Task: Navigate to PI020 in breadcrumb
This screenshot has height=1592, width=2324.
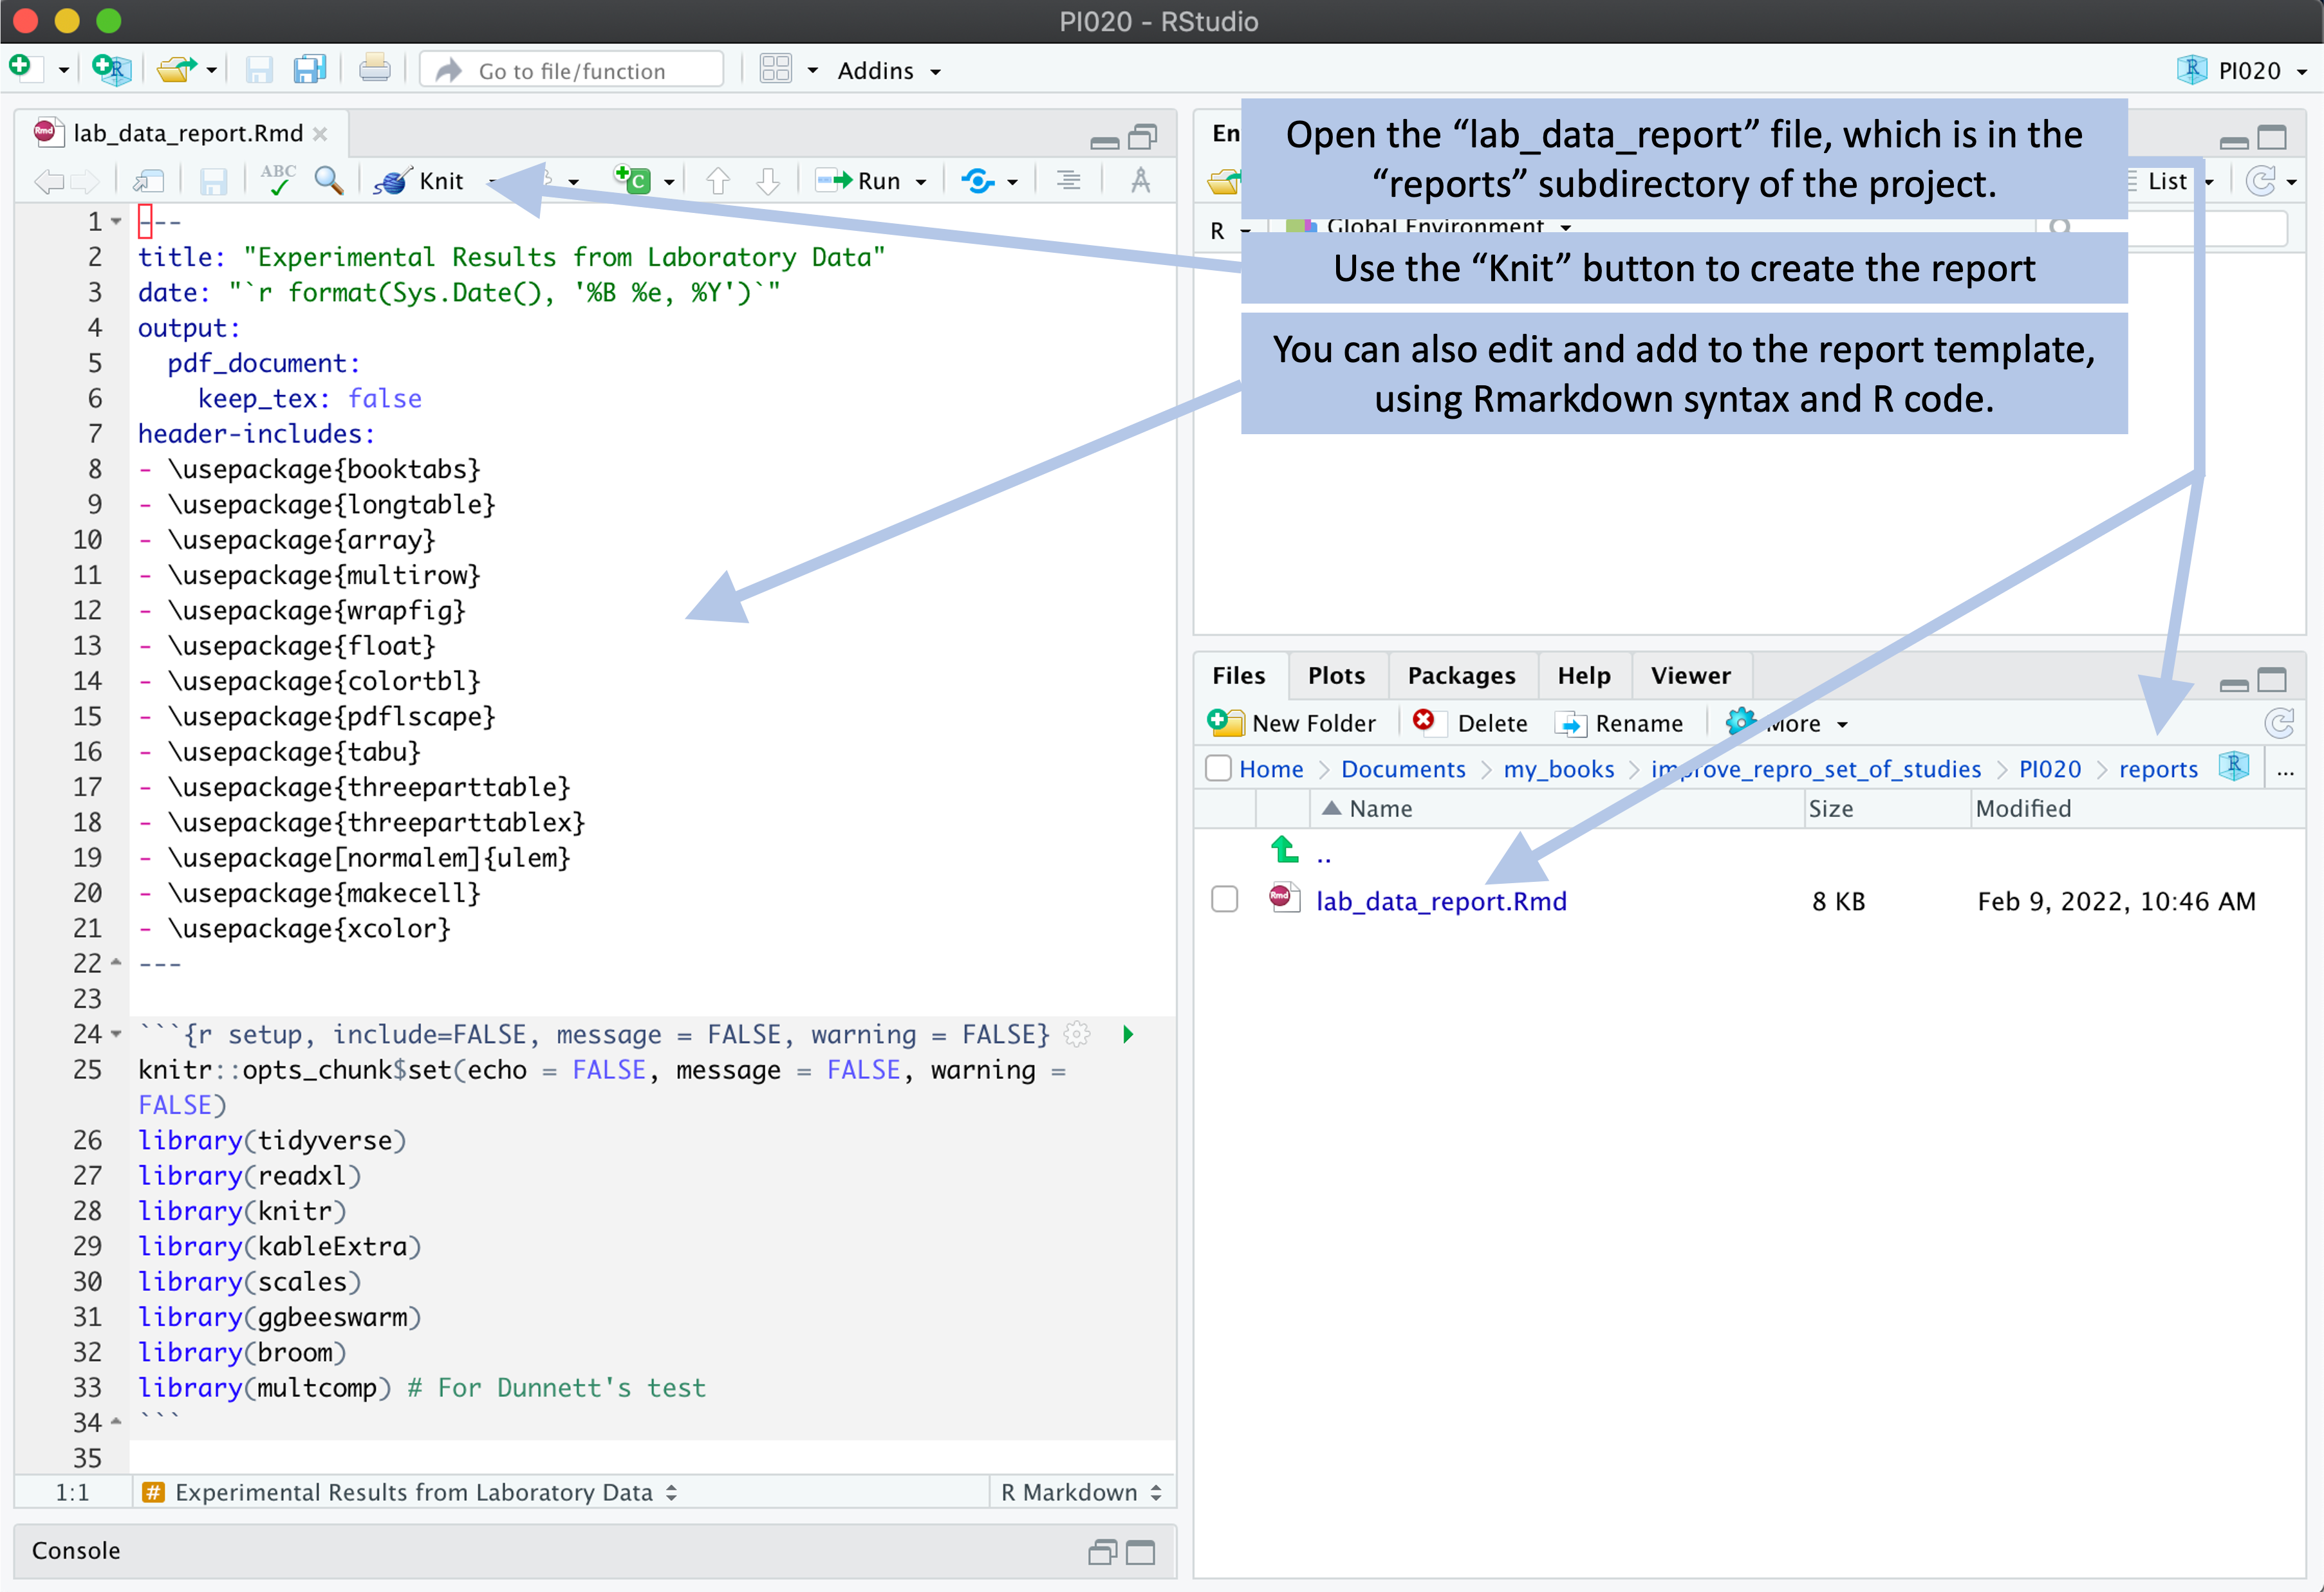Action: point(2049,769)
